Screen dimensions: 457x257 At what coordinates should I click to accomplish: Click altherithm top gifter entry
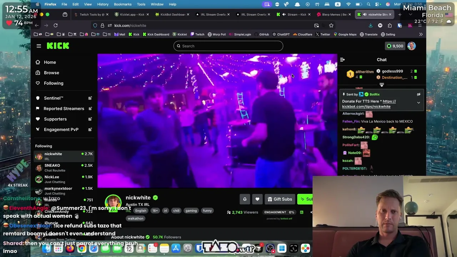[x=360, y=74]
